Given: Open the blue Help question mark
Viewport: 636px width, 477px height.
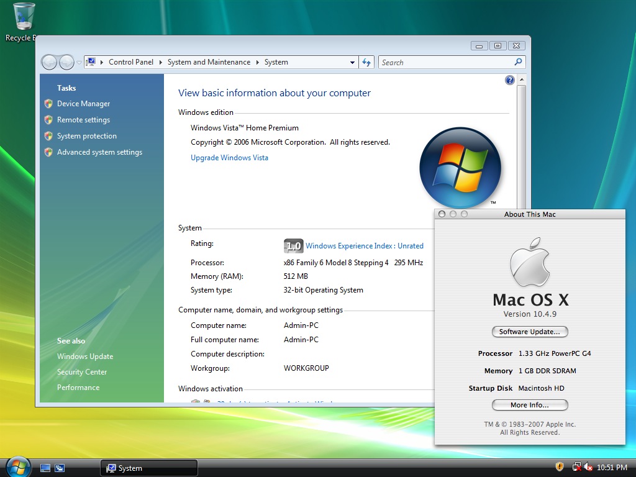Looking at the screenshot, I should (x=510, y=80).
